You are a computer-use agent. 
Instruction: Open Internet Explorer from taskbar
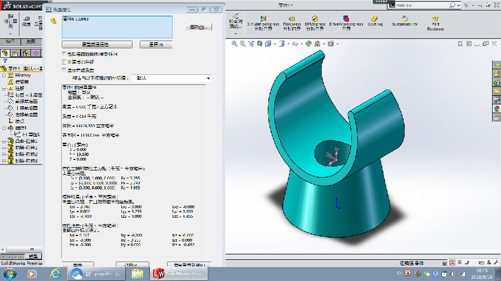click(56, 274)
